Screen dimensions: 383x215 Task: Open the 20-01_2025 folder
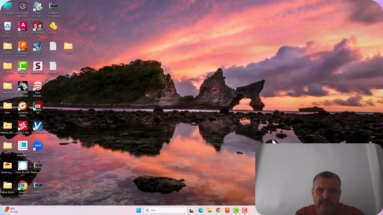pos(7,68)
